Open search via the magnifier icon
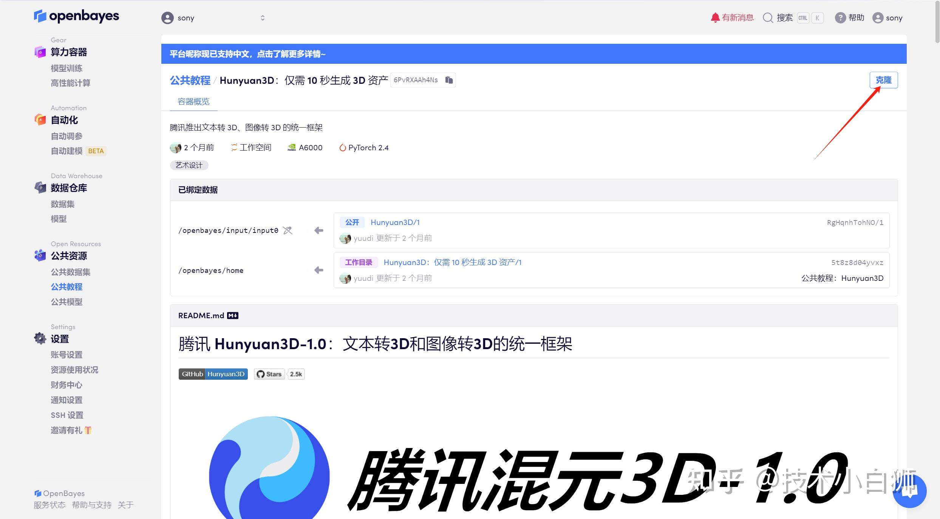Viewport: 940px width, 519px height. pos(768,18)
